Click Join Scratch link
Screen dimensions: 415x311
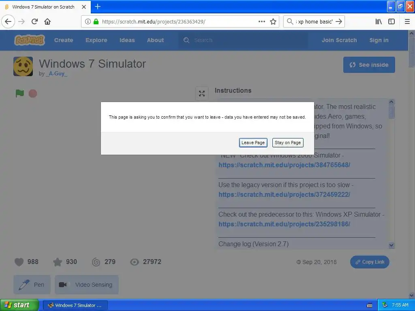point(339,40)
